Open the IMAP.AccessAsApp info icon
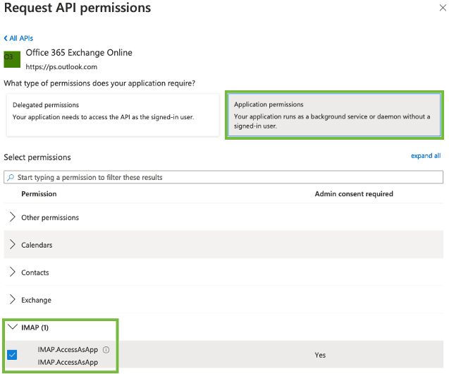449x374 pixels. (x=106, y=349)
